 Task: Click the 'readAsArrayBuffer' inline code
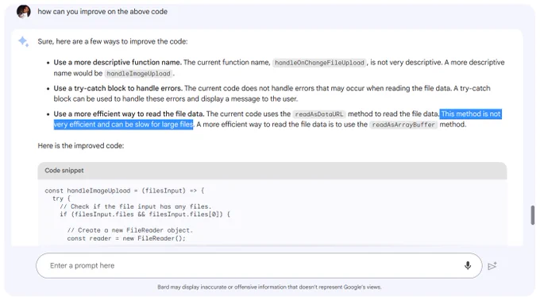(403, 125)
